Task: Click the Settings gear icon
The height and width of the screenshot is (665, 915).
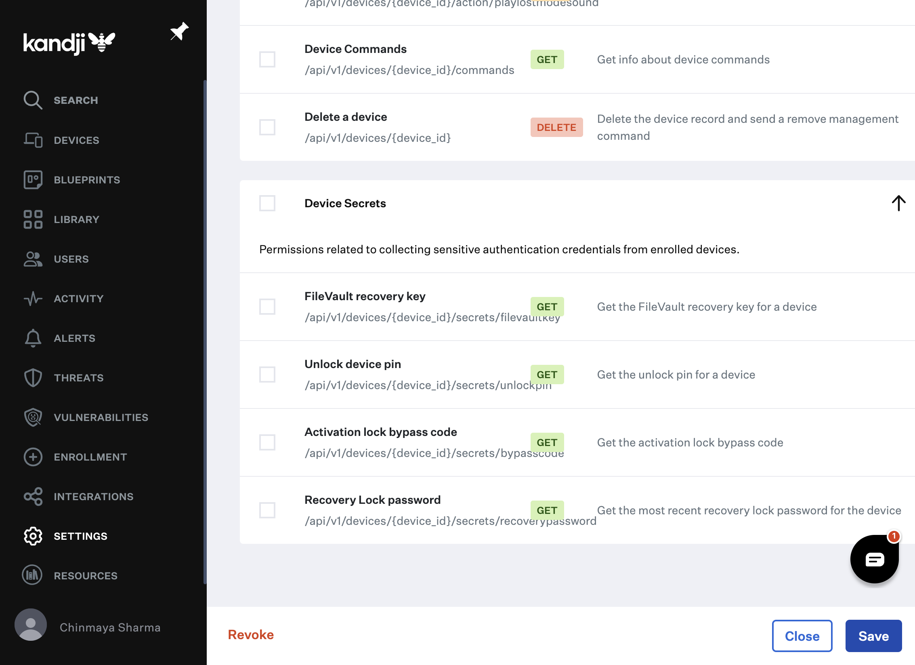Action: [33, 536]
